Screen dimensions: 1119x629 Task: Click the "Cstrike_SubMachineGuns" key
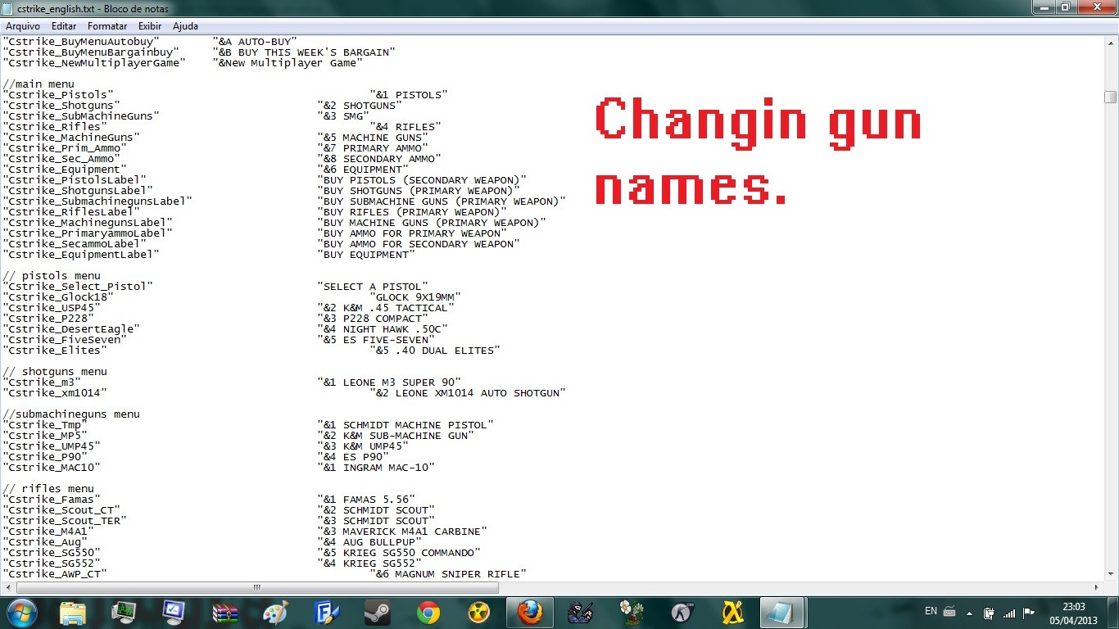point(81,115)
